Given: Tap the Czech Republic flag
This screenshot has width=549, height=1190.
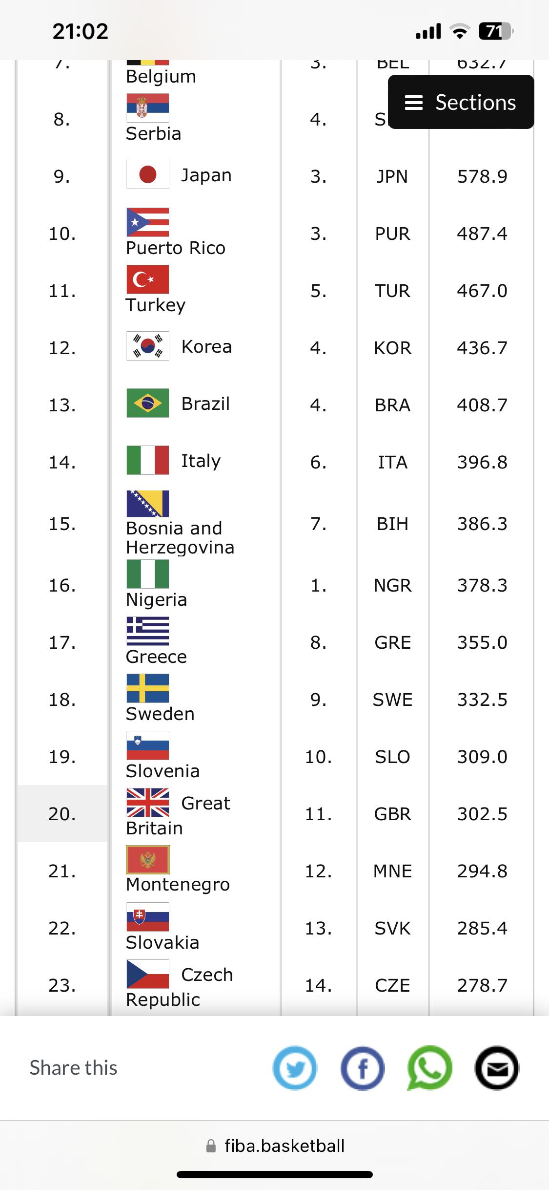Looking at the screenshot, I should click(147, 974).
